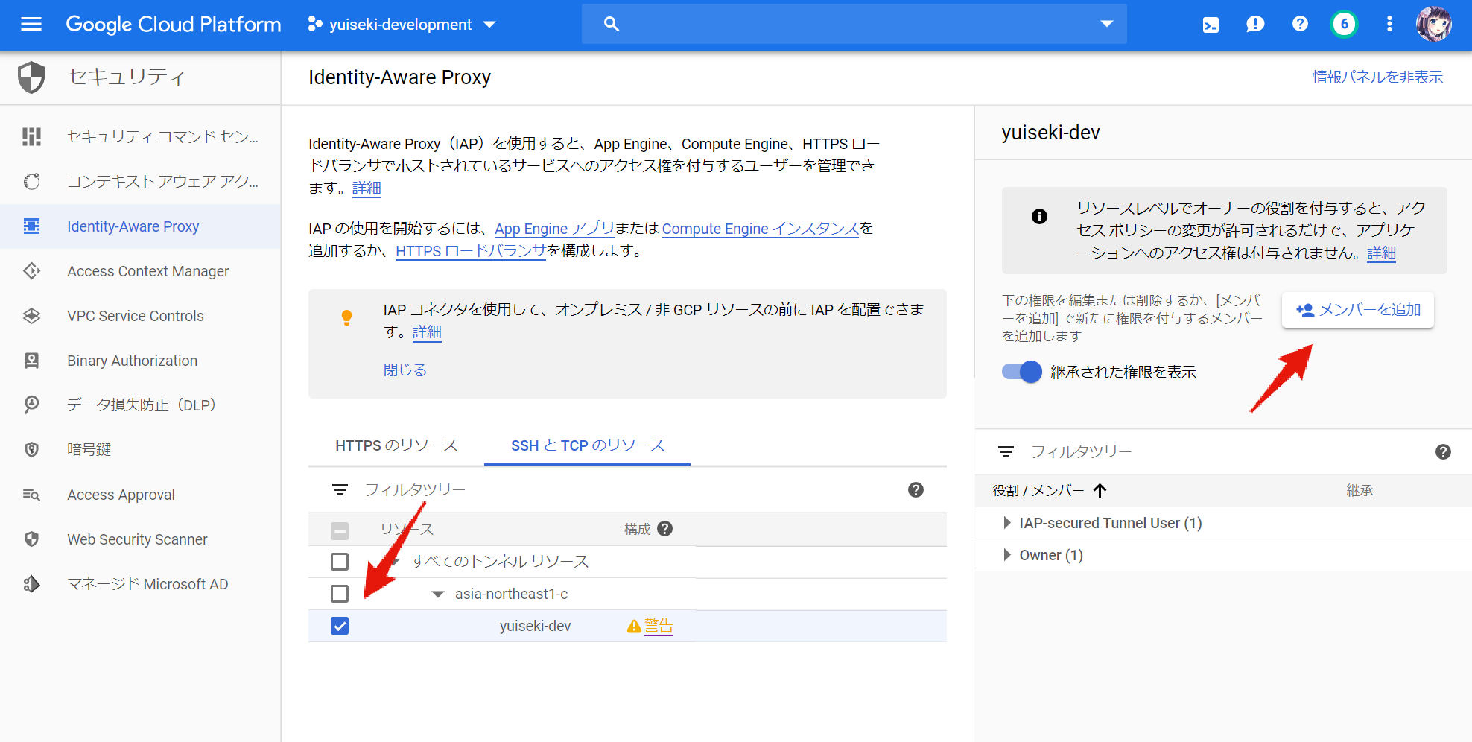Click the warning triangle on yuiseki-dev

click(x=634, y=627)
